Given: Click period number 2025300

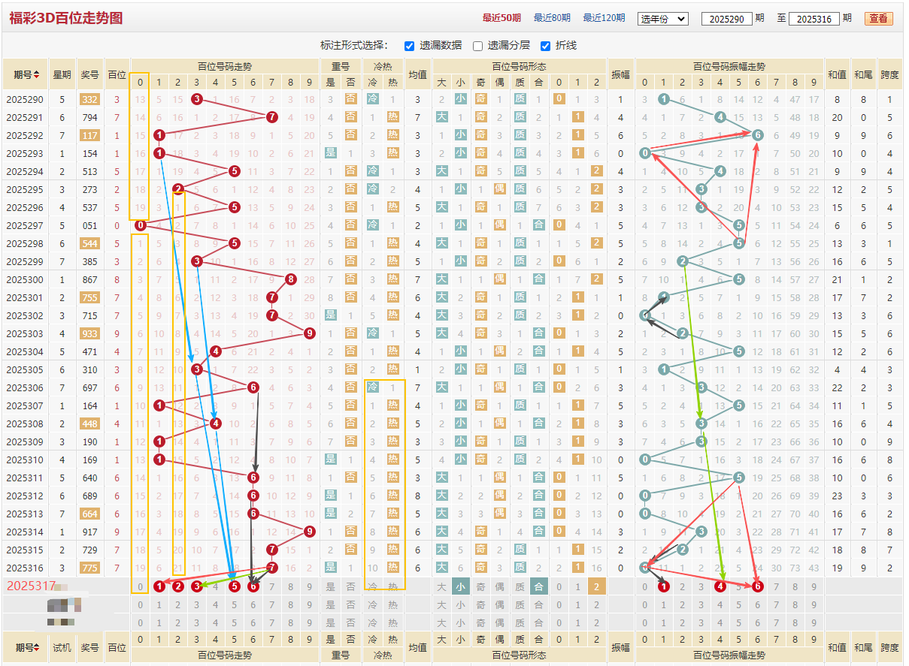Looking at the screenshot, I should [25, 279].
